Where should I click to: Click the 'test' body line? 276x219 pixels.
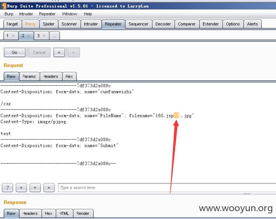pos(6,134)
